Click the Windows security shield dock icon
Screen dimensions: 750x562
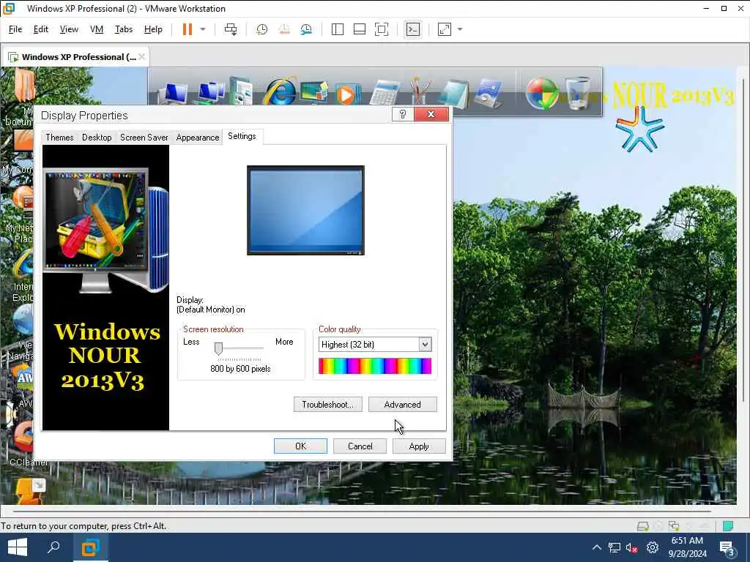coord(543,94)
